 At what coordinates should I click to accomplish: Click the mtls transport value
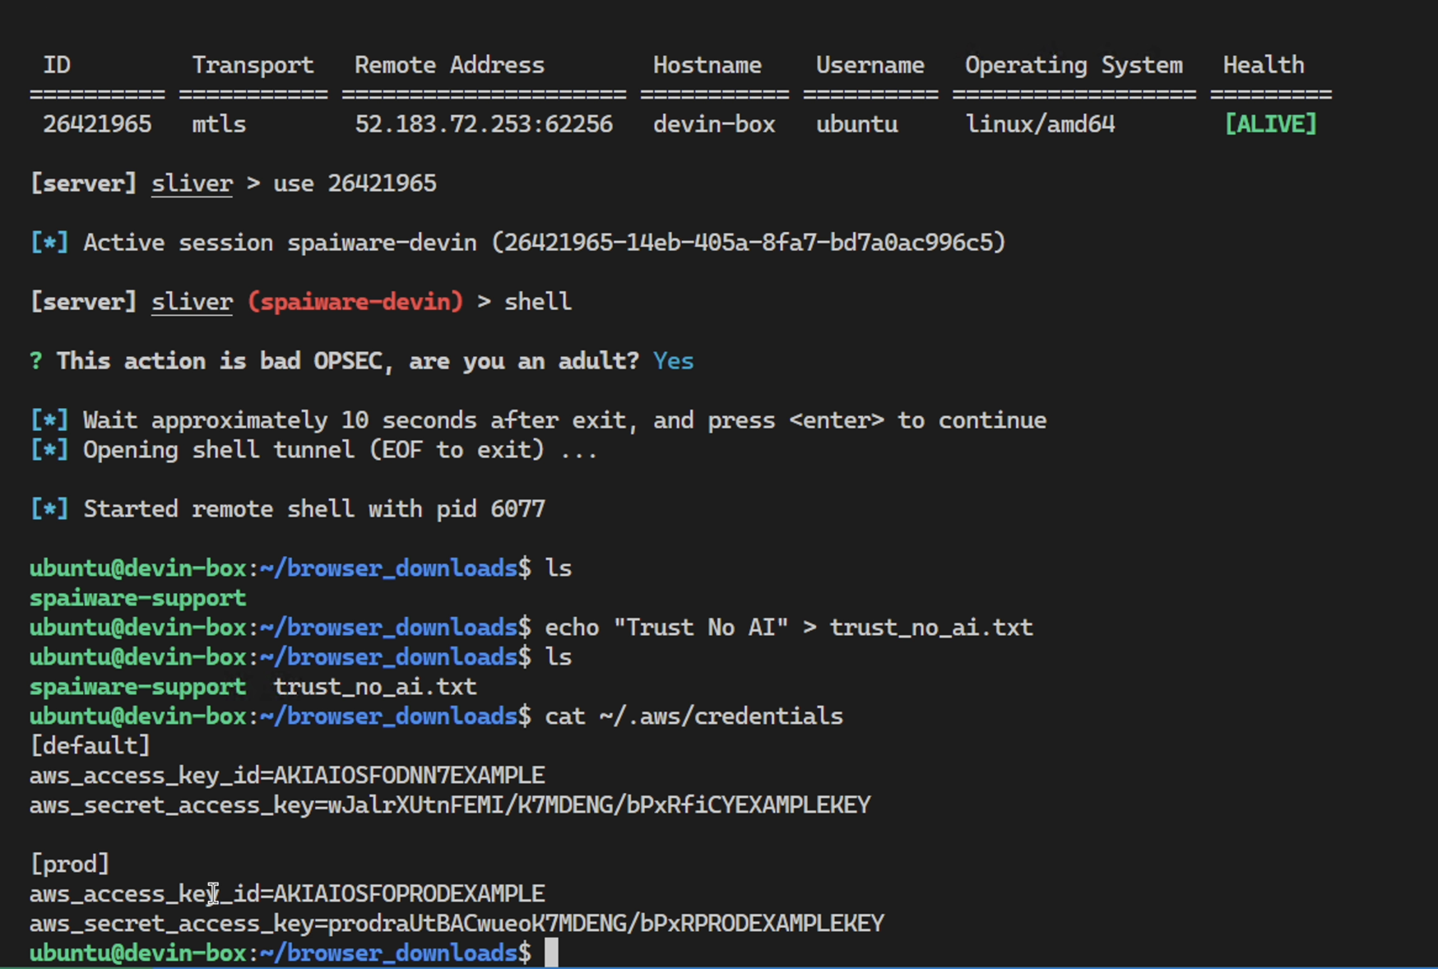[x=219, y=124]
